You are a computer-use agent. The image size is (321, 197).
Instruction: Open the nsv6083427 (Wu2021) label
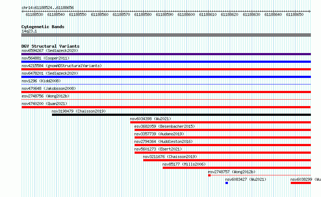[246, 179]
